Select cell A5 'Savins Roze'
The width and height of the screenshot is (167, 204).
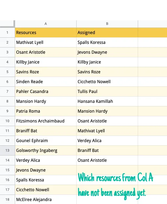46,72
